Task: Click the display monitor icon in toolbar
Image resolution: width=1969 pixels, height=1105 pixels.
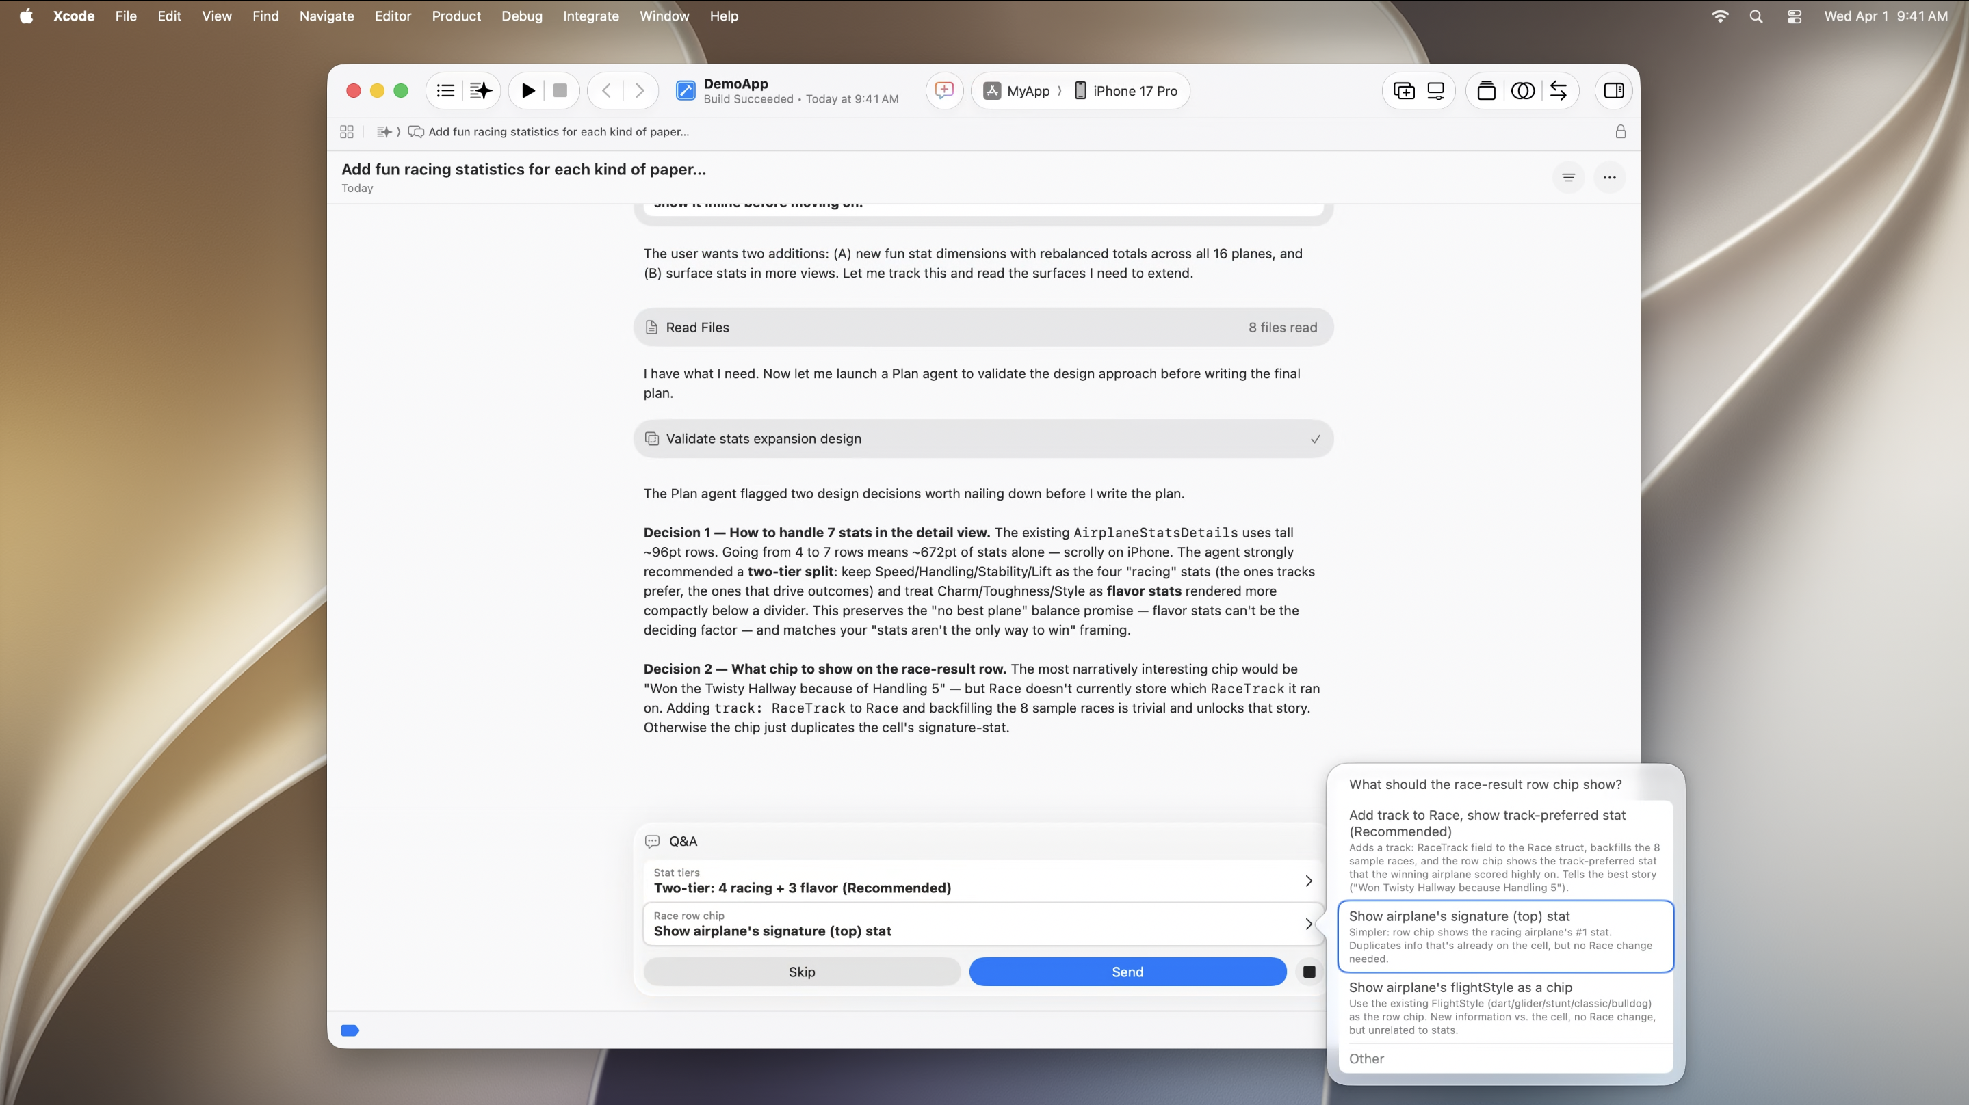Action: (x=1435, y=91)
